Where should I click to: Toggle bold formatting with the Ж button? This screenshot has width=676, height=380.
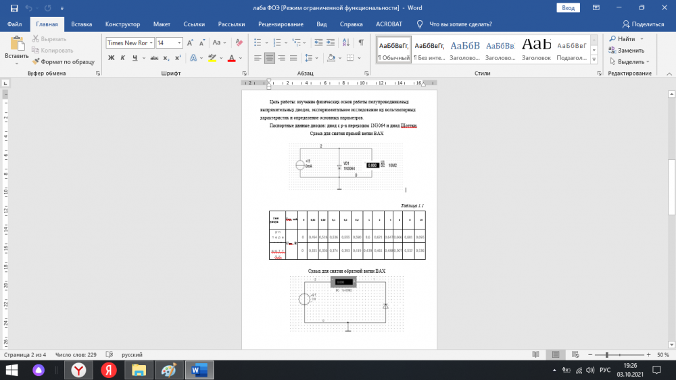pos(112,58)
